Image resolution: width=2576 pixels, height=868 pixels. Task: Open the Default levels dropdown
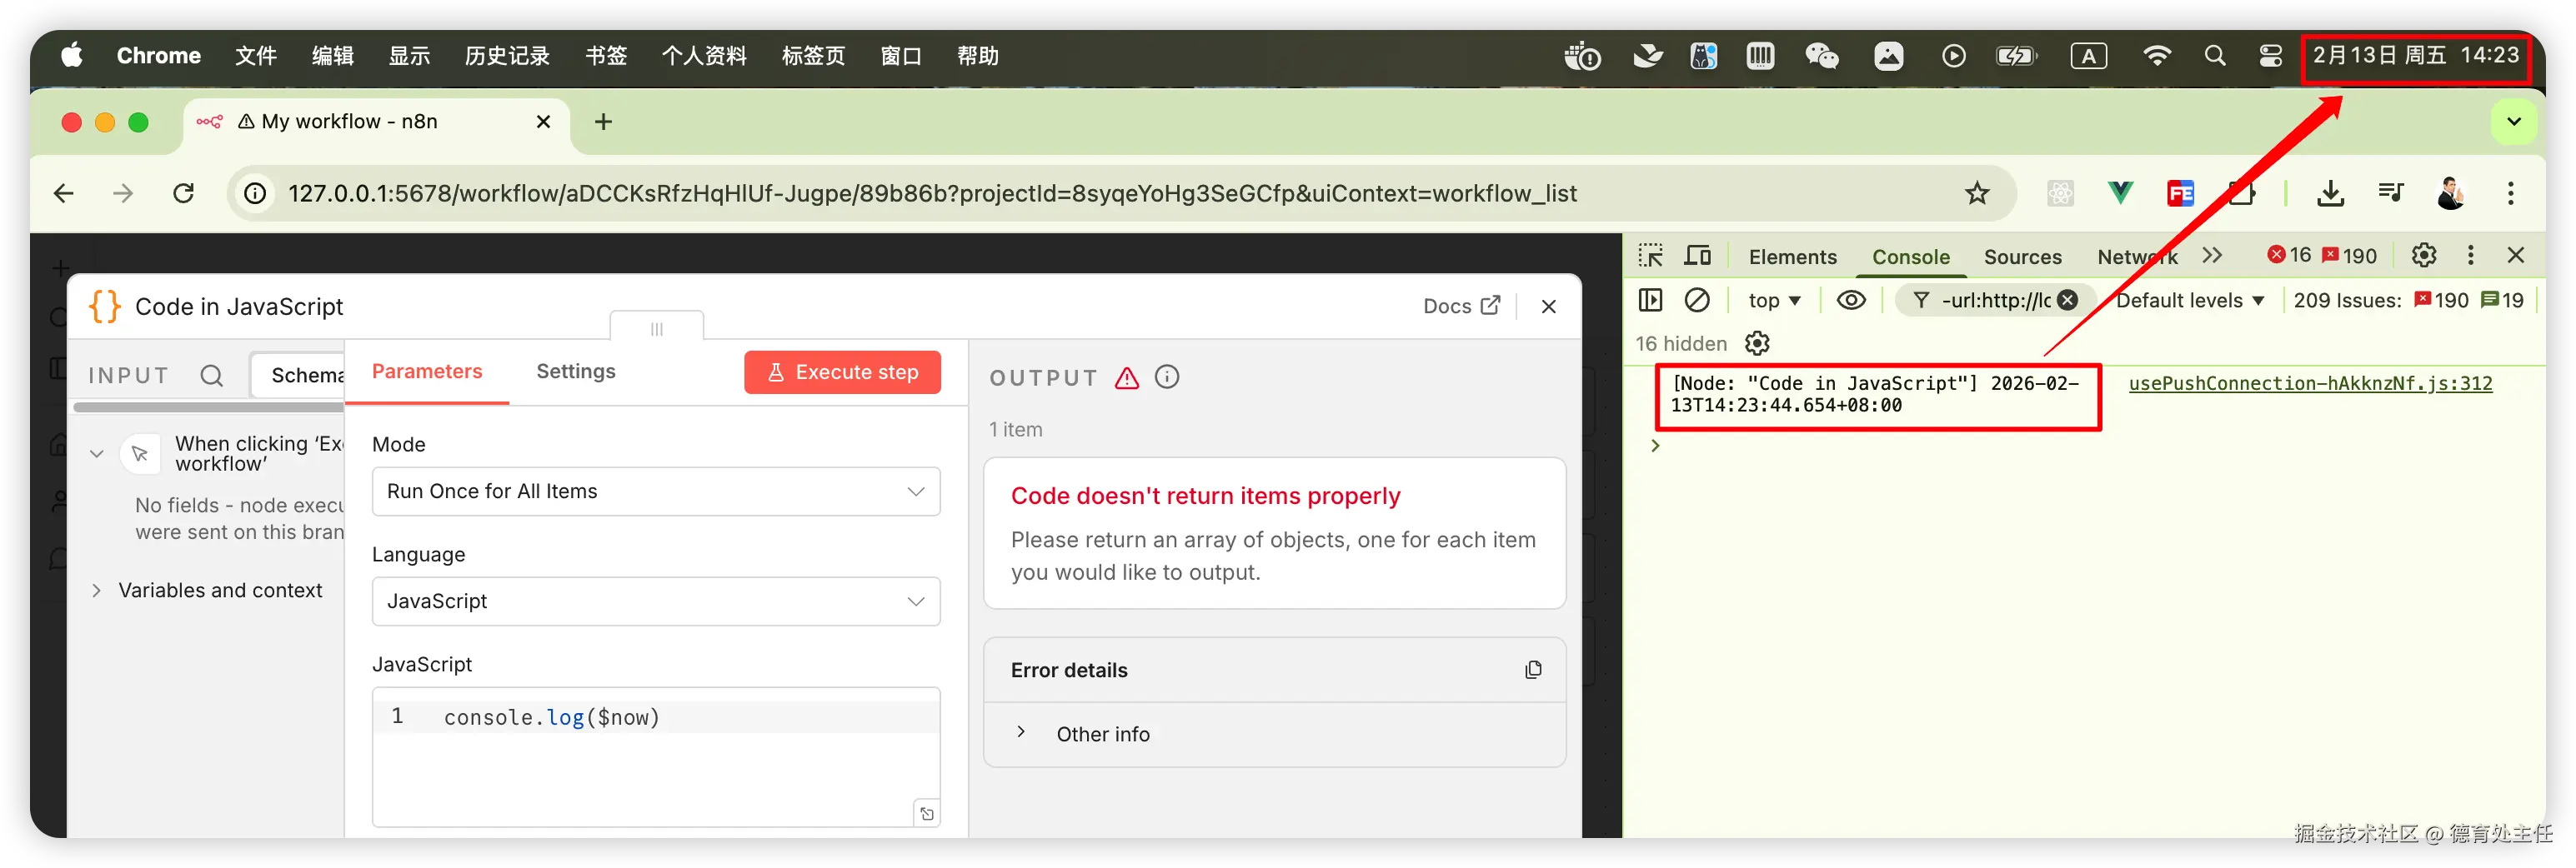(x=2190, y=301)
